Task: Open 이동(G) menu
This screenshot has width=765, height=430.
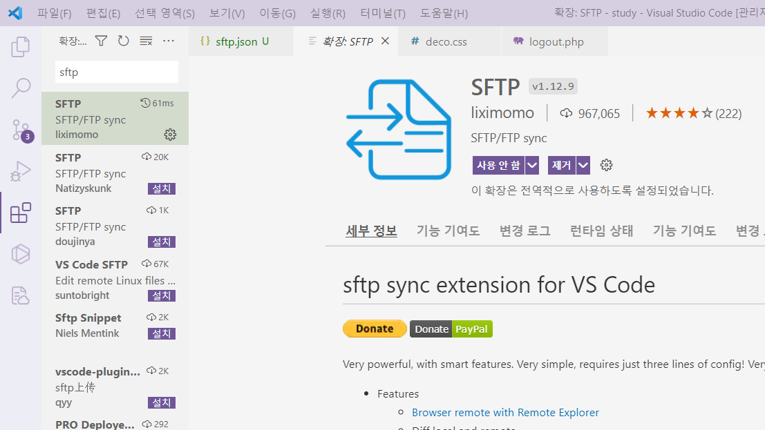Action: (x=277, y=13)
